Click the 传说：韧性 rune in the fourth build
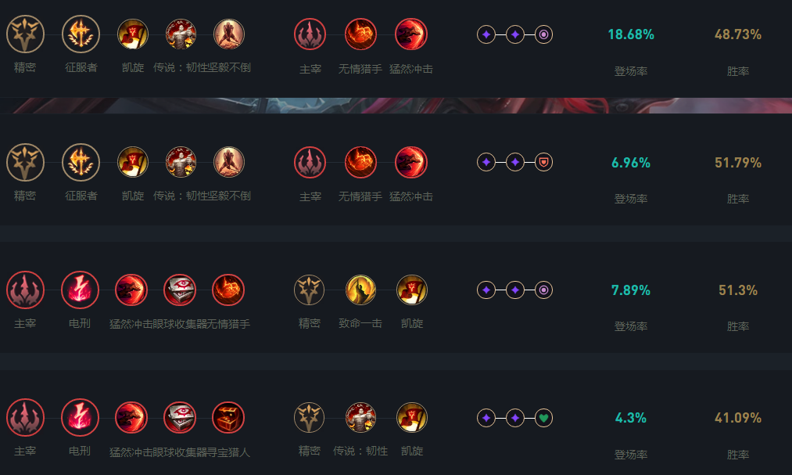The image size is (792, 475). pyautogui.click(x=360, y=417)
